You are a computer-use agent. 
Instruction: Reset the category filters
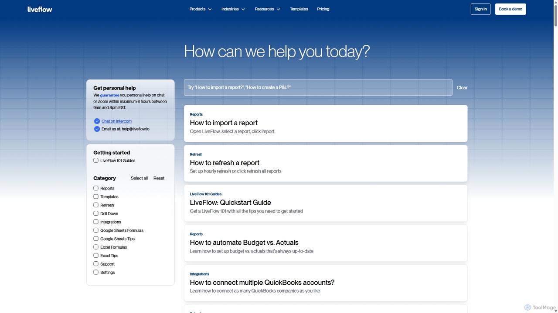coord(159,178)
